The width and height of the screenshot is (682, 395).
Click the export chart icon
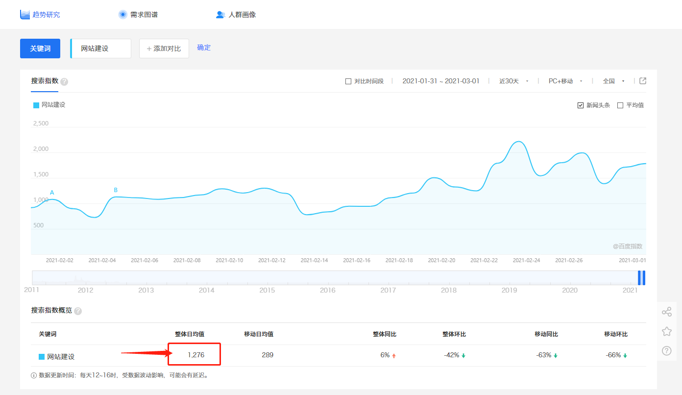coord(643,81)
